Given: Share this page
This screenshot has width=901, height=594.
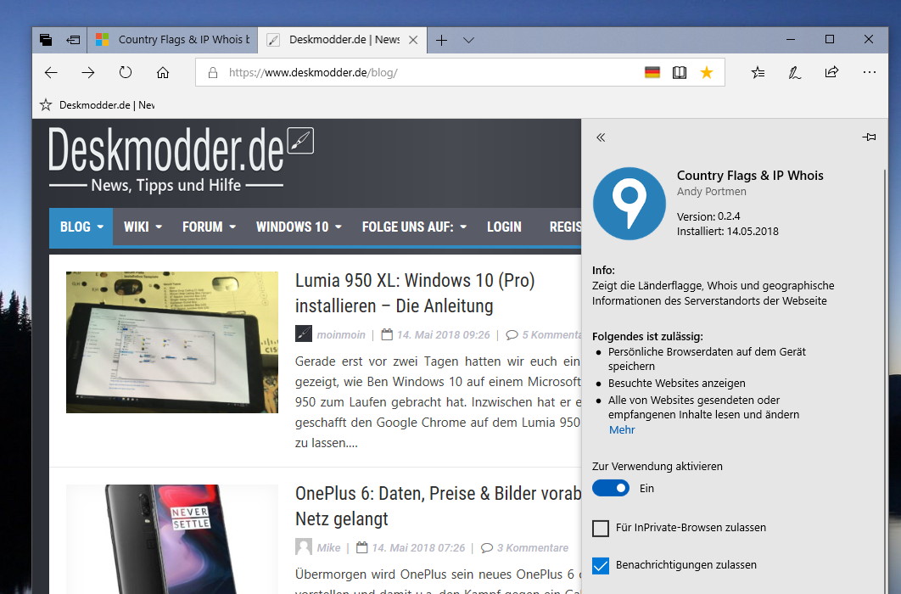Looking at the screenshot, I should click(831, 72).
